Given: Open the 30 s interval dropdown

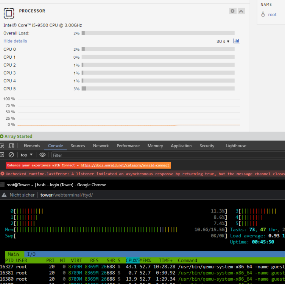Looking at the screenshot, I should pyautogui.click(x=223, y=41).
